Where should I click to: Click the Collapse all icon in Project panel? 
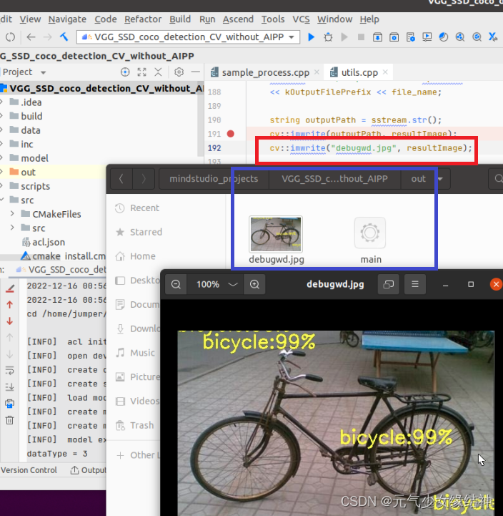pos(158,72)
